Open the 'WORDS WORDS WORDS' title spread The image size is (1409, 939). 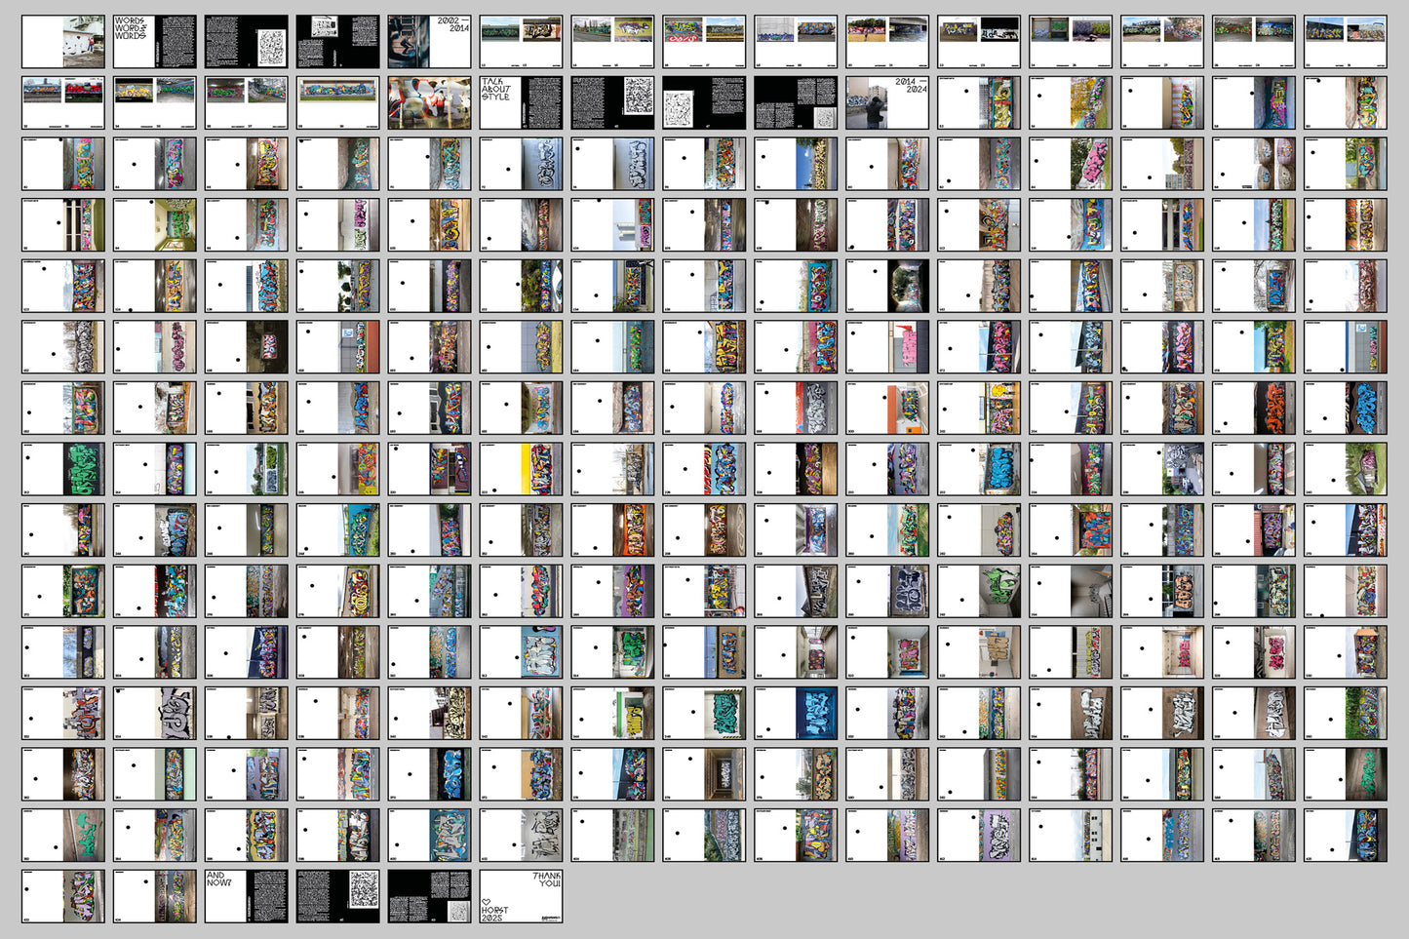[154, 42]
